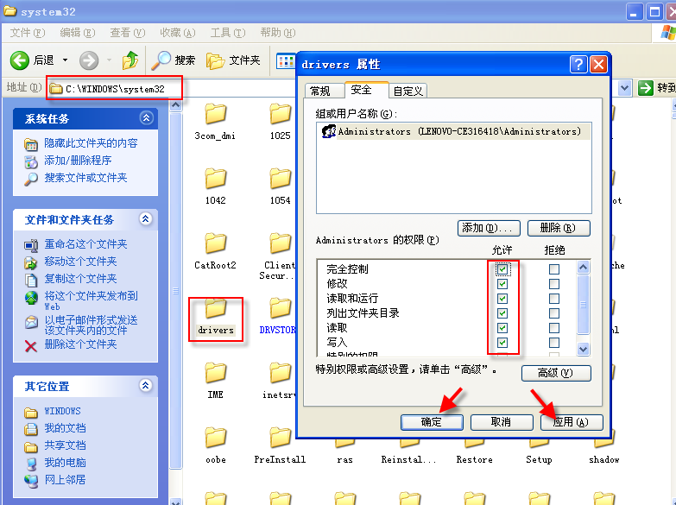
Task: Select the IME folder icon
Action: pyautogui.click(x=215, y=373)
